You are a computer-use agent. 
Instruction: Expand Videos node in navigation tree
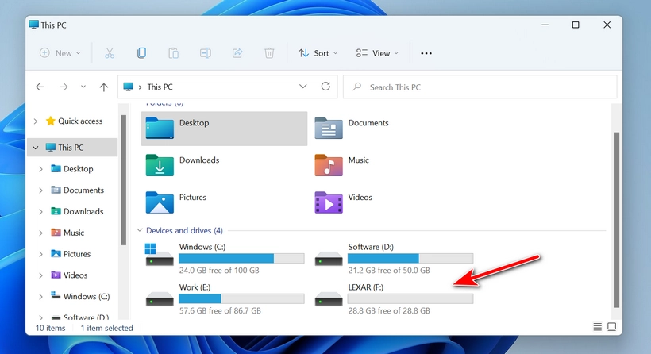tap(40, 275)
